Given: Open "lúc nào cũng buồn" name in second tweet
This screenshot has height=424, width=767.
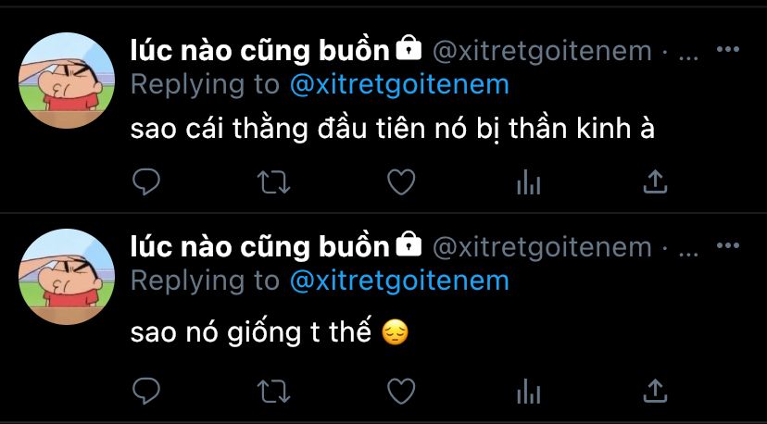Looking at the screenshot, I should tap(259, 247).
